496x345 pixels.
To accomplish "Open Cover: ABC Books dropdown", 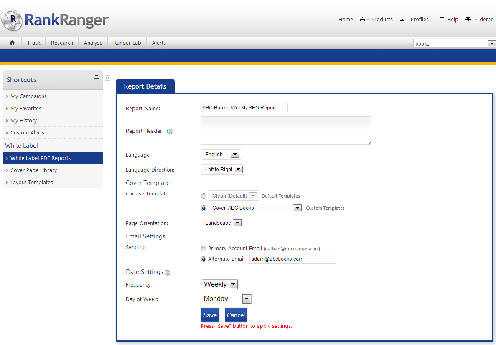I will point(256,208).
